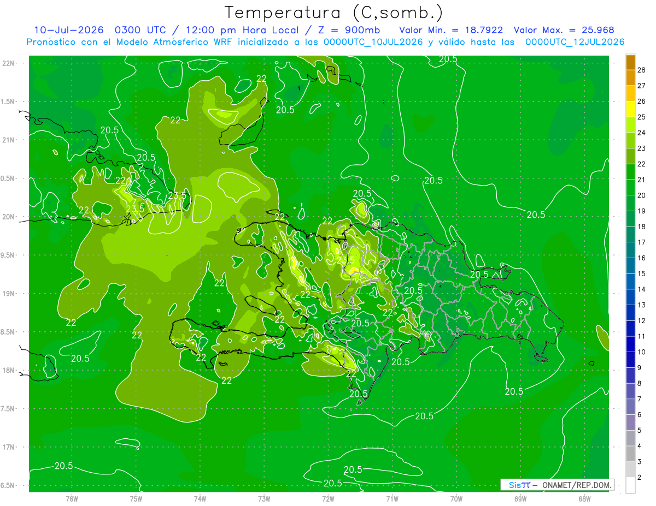Click the '9' label on the color scale
This screenshot has width=656, height=506.
640,368
